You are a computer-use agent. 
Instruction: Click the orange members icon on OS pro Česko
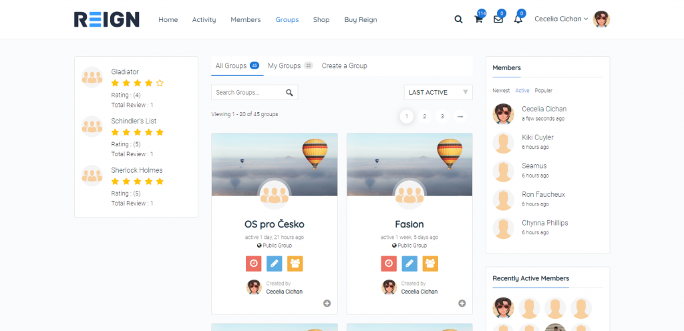click(295, 264)
